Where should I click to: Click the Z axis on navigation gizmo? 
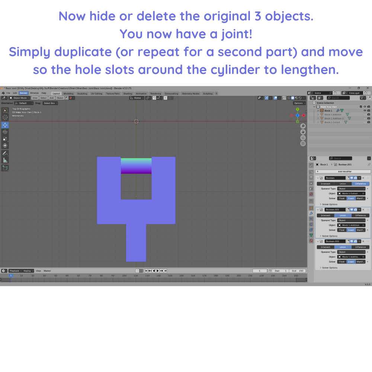click(x=298, y=115)
